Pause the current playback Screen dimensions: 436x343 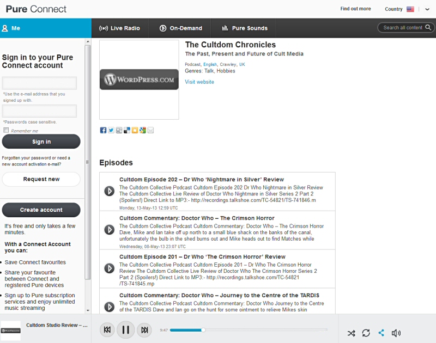(x=125, y=329)
